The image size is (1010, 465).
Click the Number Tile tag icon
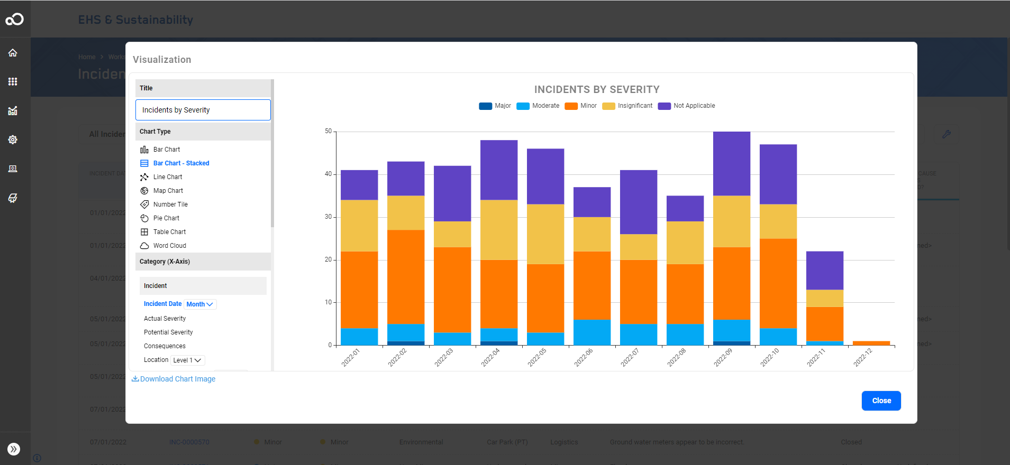(x=144, y=204)
